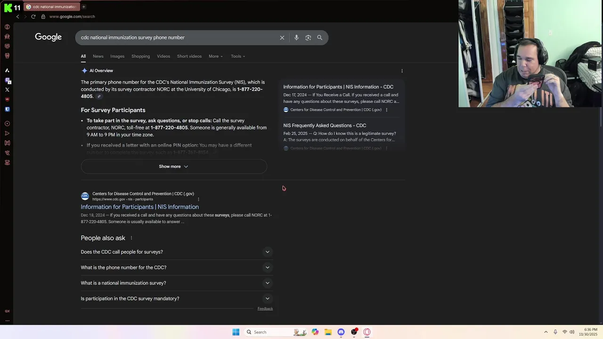Image resolution: width=603 pixels, height=339 pixels.
Task: Open OBS Studio from taskbar
Action: [x=354, y=332]
